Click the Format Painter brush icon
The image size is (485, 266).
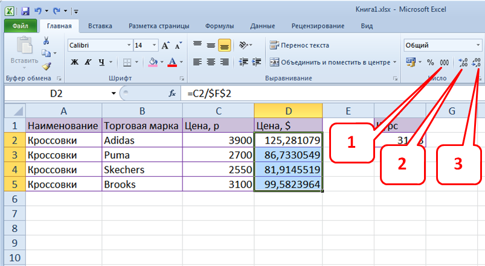pos(47,66)
